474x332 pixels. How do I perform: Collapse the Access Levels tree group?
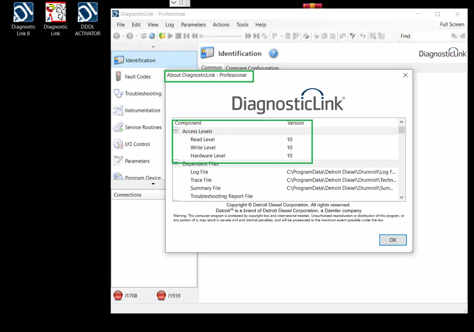tap(176, 131)
